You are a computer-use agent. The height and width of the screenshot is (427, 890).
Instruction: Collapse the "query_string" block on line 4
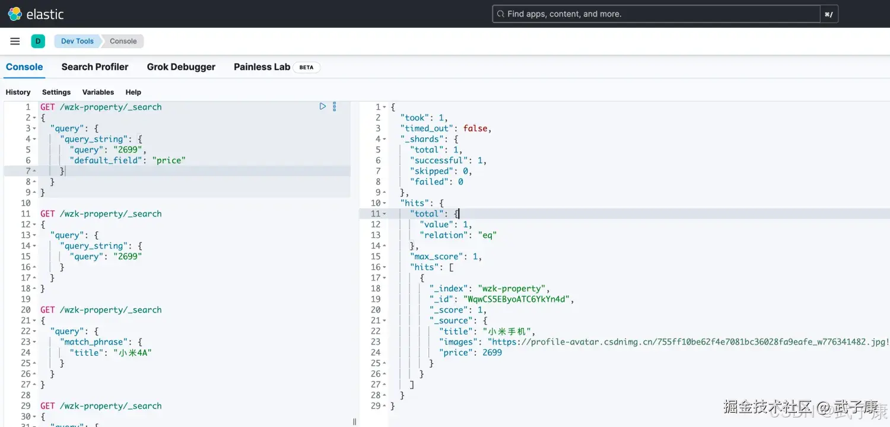pyautogui.click(x=36, y=139)
